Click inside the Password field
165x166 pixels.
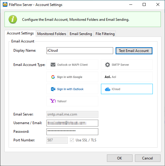click(x=72, y=132)
